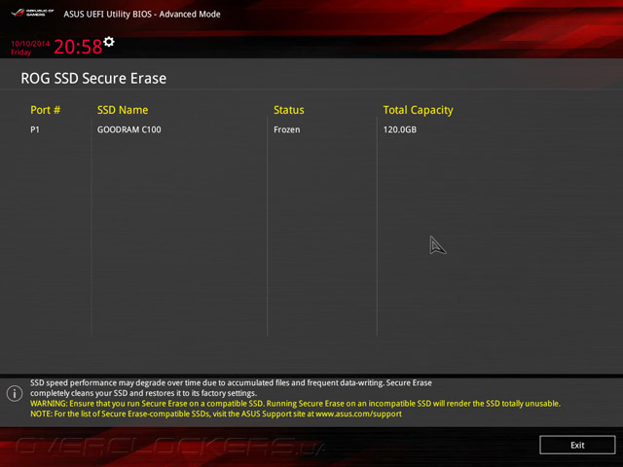Click the ROG SSD Secure Erase title
623x467 pixels.
point(93,78)
